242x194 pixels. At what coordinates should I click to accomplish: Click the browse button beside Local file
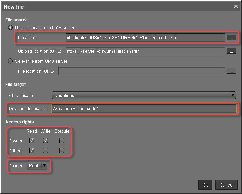pos(231,37)
